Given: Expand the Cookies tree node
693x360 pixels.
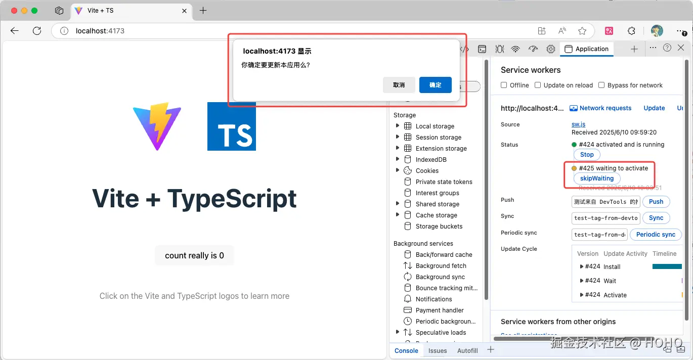Looking at the screenshot, I should [398, 170].
